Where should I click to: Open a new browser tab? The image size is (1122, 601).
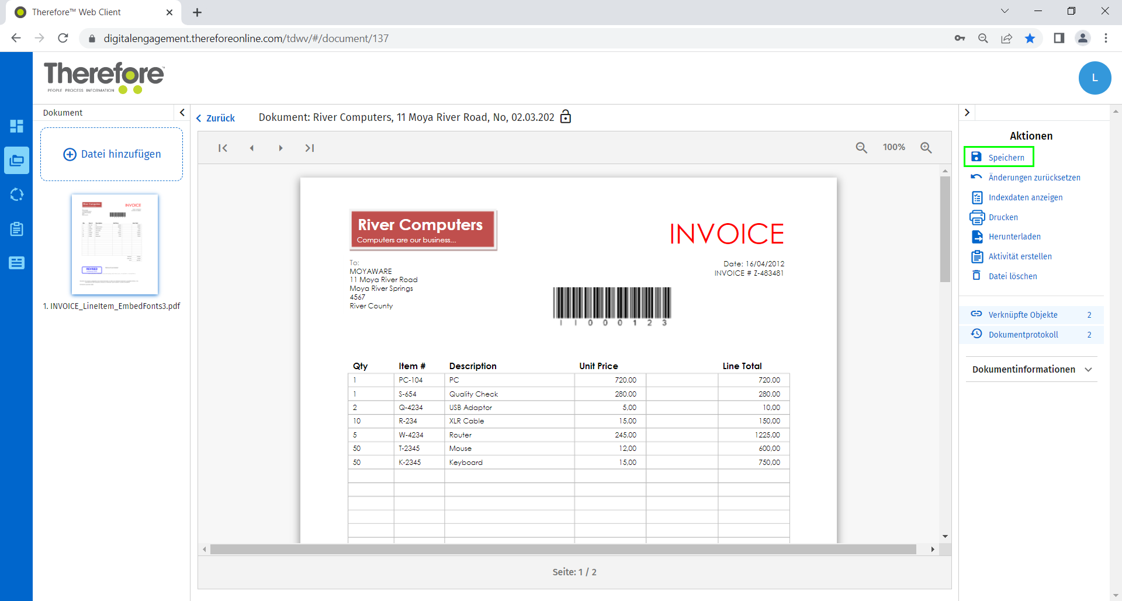[198, 12]
